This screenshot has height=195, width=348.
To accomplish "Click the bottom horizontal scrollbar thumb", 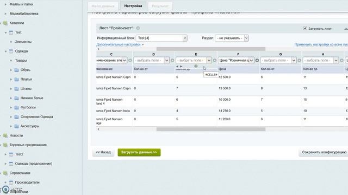I will pyautogui.click(x=211, y=129).
